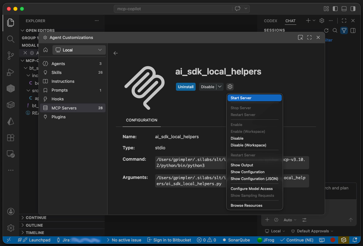Click Continue (NE) status item

pyautogui.click(x=297, y=240)
